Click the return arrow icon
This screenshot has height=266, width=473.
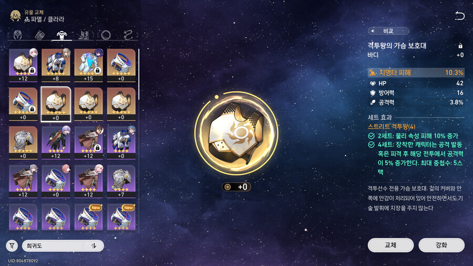tap(459, 16)
